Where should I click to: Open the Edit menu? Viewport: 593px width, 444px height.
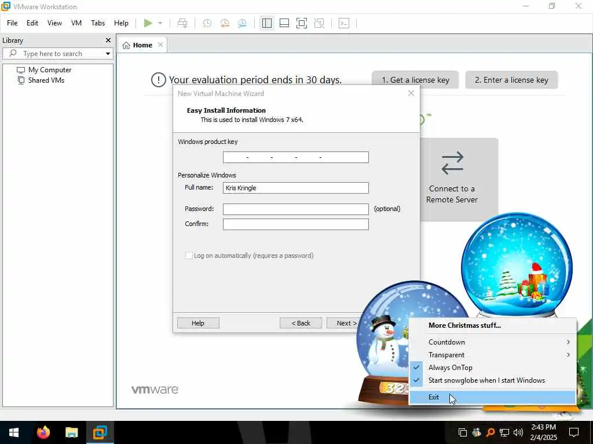pyautogui.click(x=32, y=23)
